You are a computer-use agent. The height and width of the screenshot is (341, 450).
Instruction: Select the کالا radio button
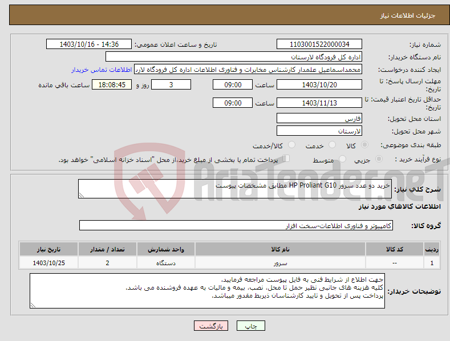365,145
